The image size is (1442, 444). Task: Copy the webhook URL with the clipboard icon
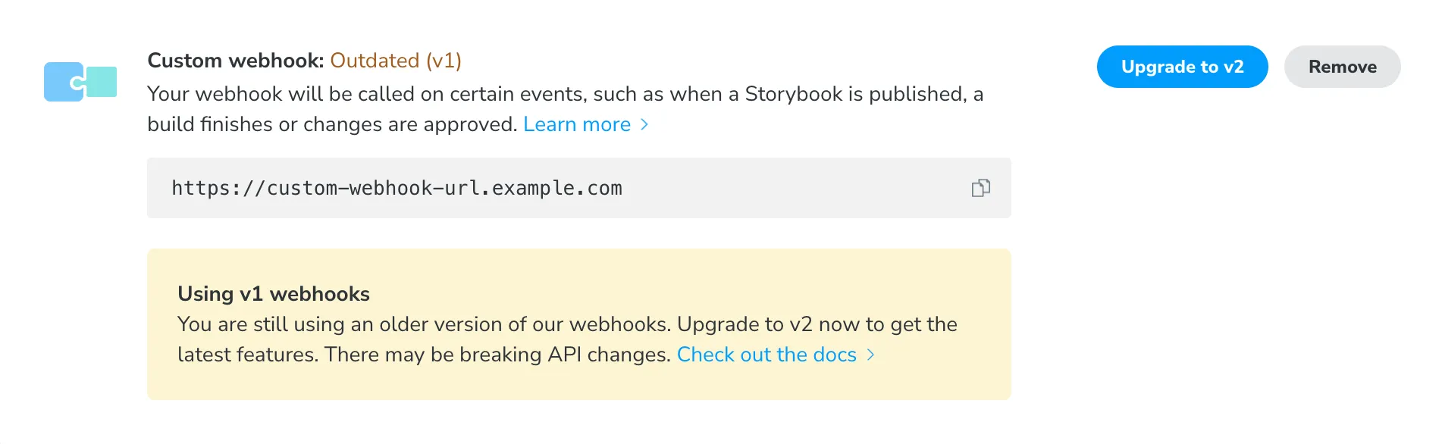click(980, 188)
